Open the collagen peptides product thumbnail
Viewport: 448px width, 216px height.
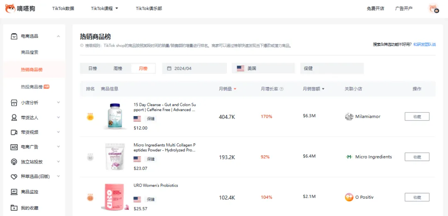click(115, 157)
